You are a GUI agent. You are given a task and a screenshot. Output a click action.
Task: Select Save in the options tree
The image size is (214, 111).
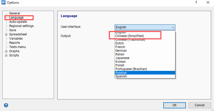tap(13, 30)
